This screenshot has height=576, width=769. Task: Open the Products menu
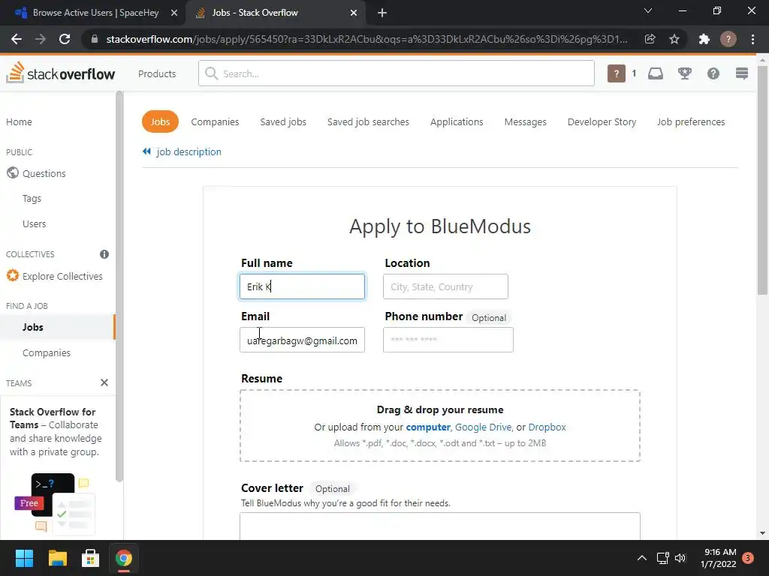click(x=157, y=73)
